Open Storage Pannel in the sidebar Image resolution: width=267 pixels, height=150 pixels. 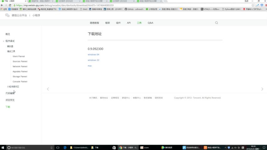[x=20, y=77]
